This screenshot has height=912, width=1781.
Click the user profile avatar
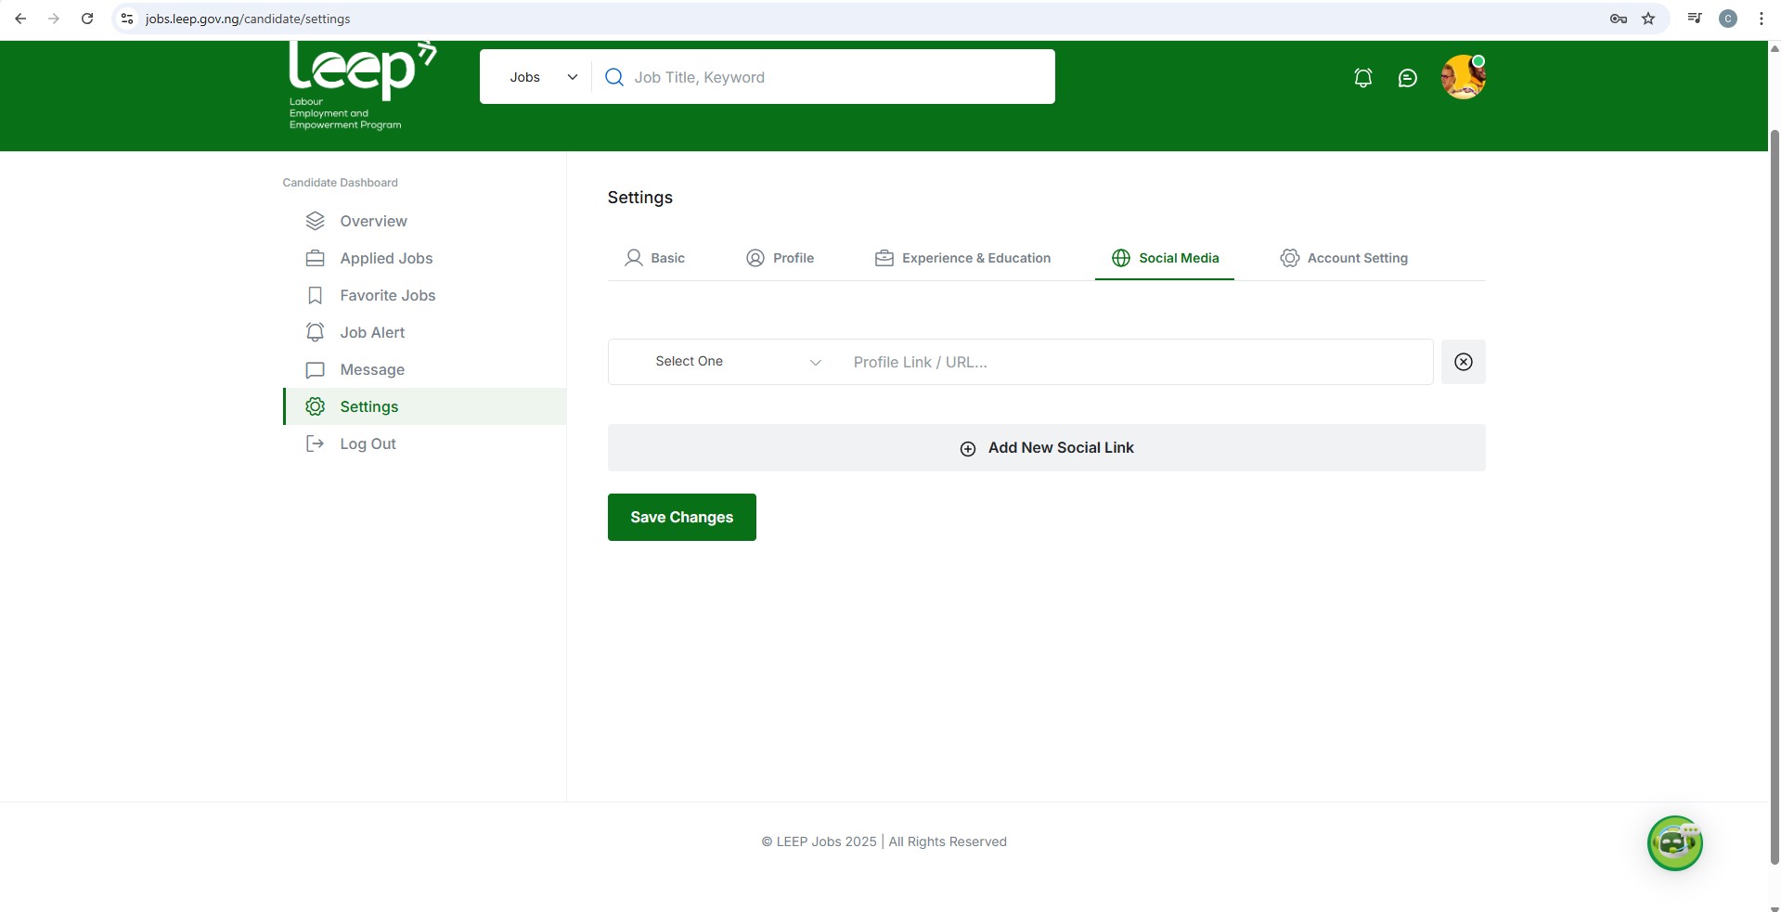click(1463, 77)
